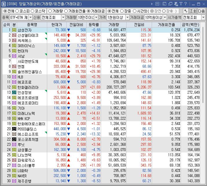This screenshot has width=207, height=186.
Task: Click the 'm' box icon in title bar
Action: pyautogui.click(x=157, y=4)
